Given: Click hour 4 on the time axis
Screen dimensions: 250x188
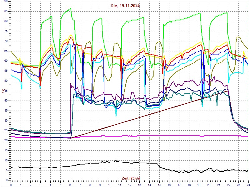Looking at the screenshot, I should pyautogui.click(x=50, y=185).
